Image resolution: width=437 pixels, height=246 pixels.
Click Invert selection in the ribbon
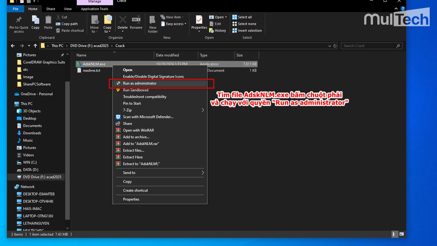click(x=247, y=31)
